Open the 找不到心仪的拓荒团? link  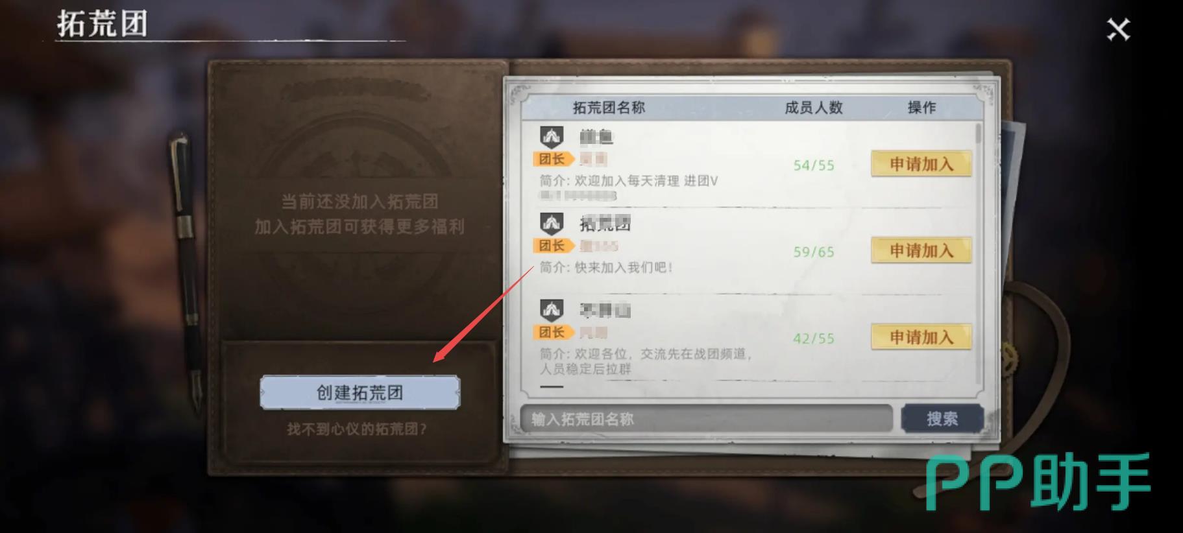358,429
